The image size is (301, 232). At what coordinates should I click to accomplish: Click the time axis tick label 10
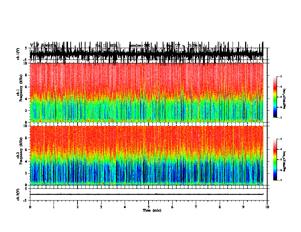(x=267, y=207)
